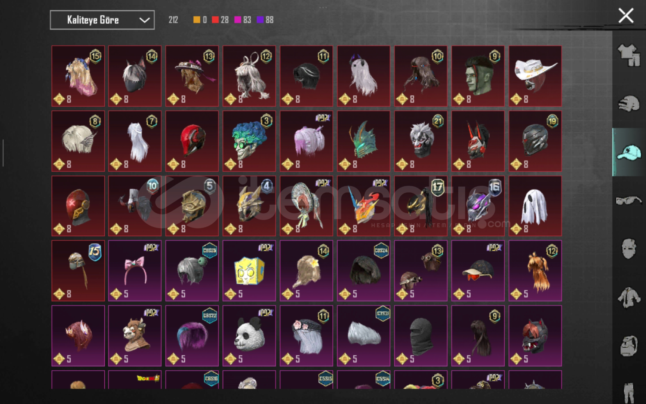646x404 pixels.
Task: Select the helmet category icon
Action: [x=629, y=103]
